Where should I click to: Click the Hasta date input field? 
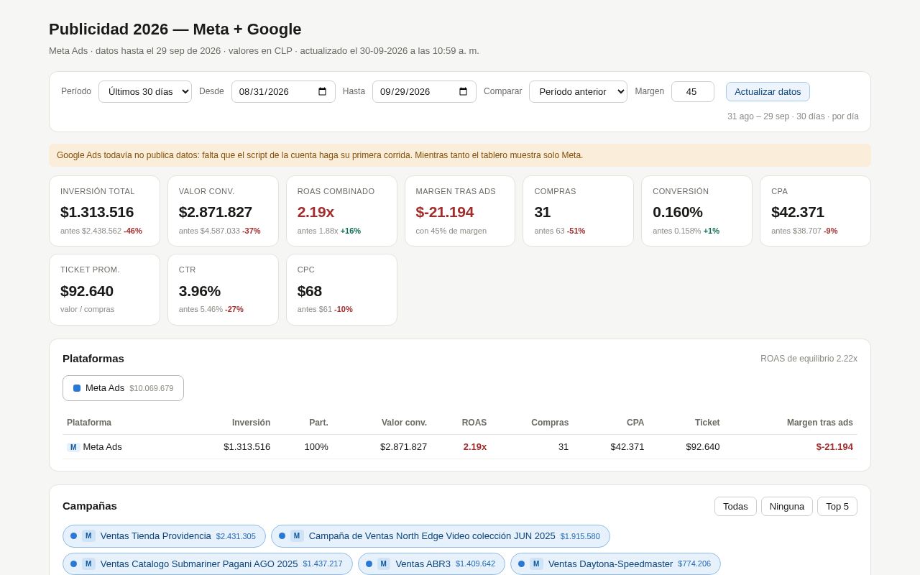424,91
